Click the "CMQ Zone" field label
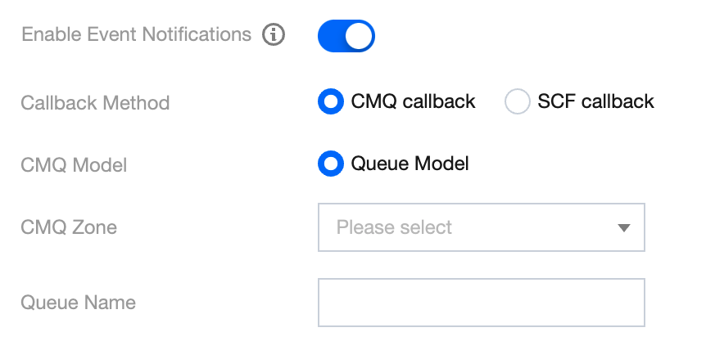This screenshot has height=350, width=706. pos(69,227)
